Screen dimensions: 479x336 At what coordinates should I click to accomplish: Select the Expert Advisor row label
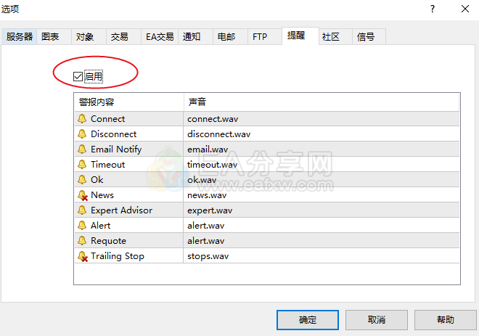[121, 210]
